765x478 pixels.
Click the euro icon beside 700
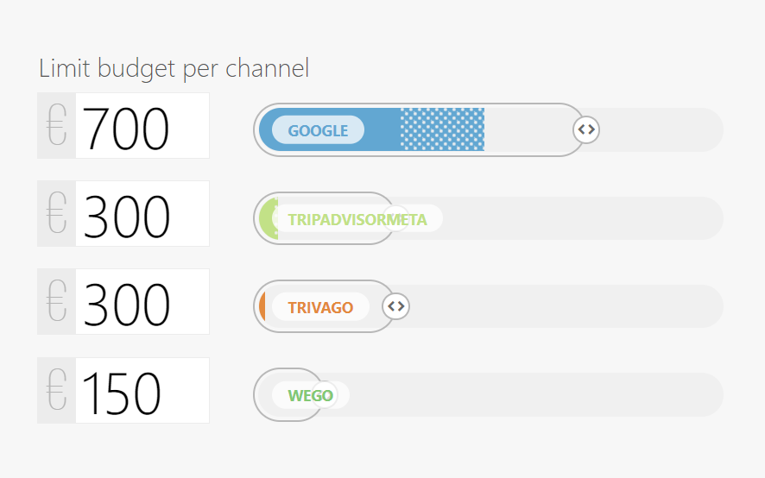(x=57, y=126)
